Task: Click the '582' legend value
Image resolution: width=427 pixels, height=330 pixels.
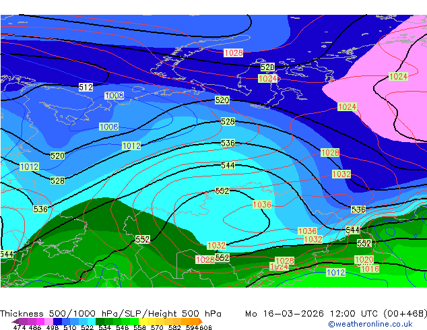Action: click(174, 327)
